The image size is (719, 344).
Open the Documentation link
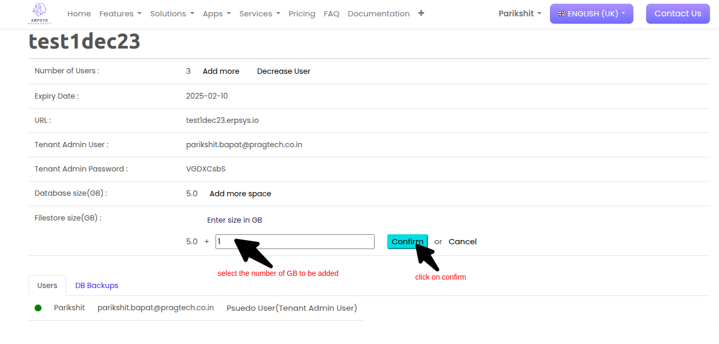pyautogui.click(x=378, y=14)
